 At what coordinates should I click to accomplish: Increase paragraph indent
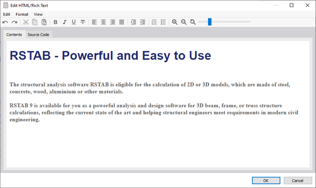[x=133, y=22]
